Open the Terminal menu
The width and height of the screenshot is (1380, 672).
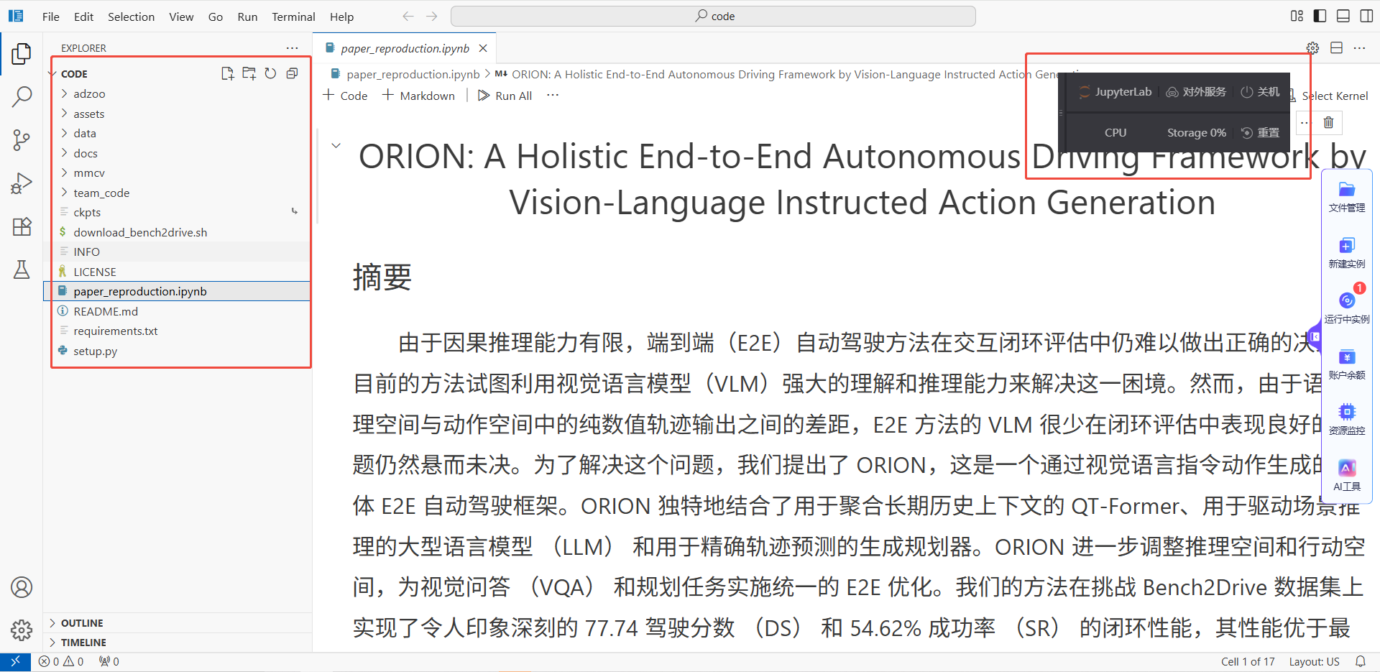coord(293,17)
